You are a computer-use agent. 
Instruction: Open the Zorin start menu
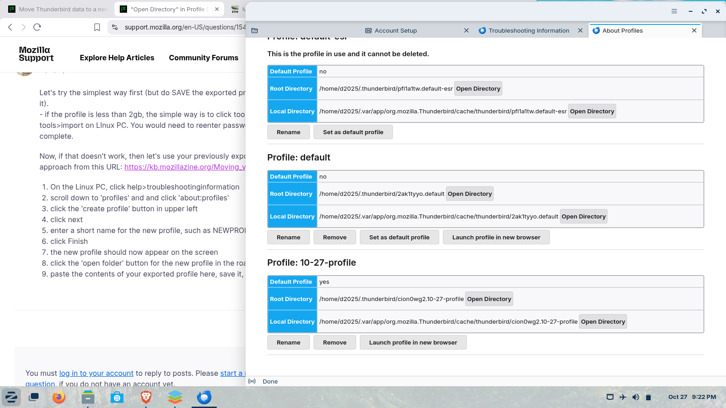11,398
